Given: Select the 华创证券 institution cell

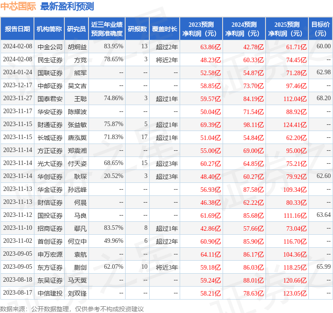Looking at the screenshot, I should 50,177.
